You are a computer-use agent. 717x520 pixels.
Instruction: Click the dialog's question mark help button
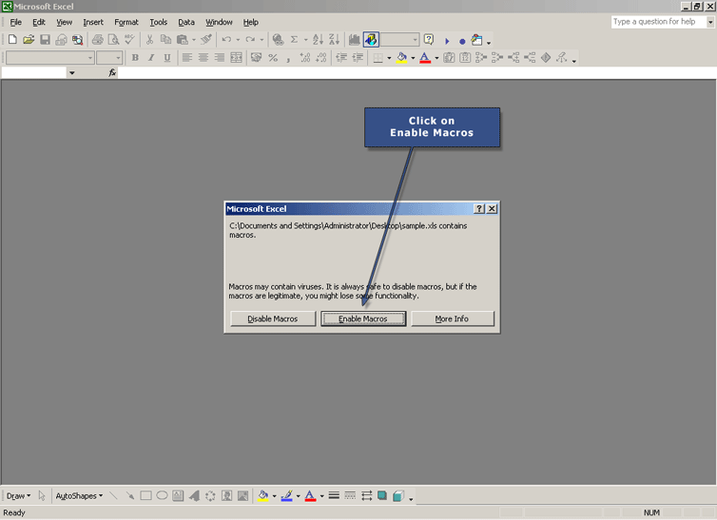[x=478, y=209]
